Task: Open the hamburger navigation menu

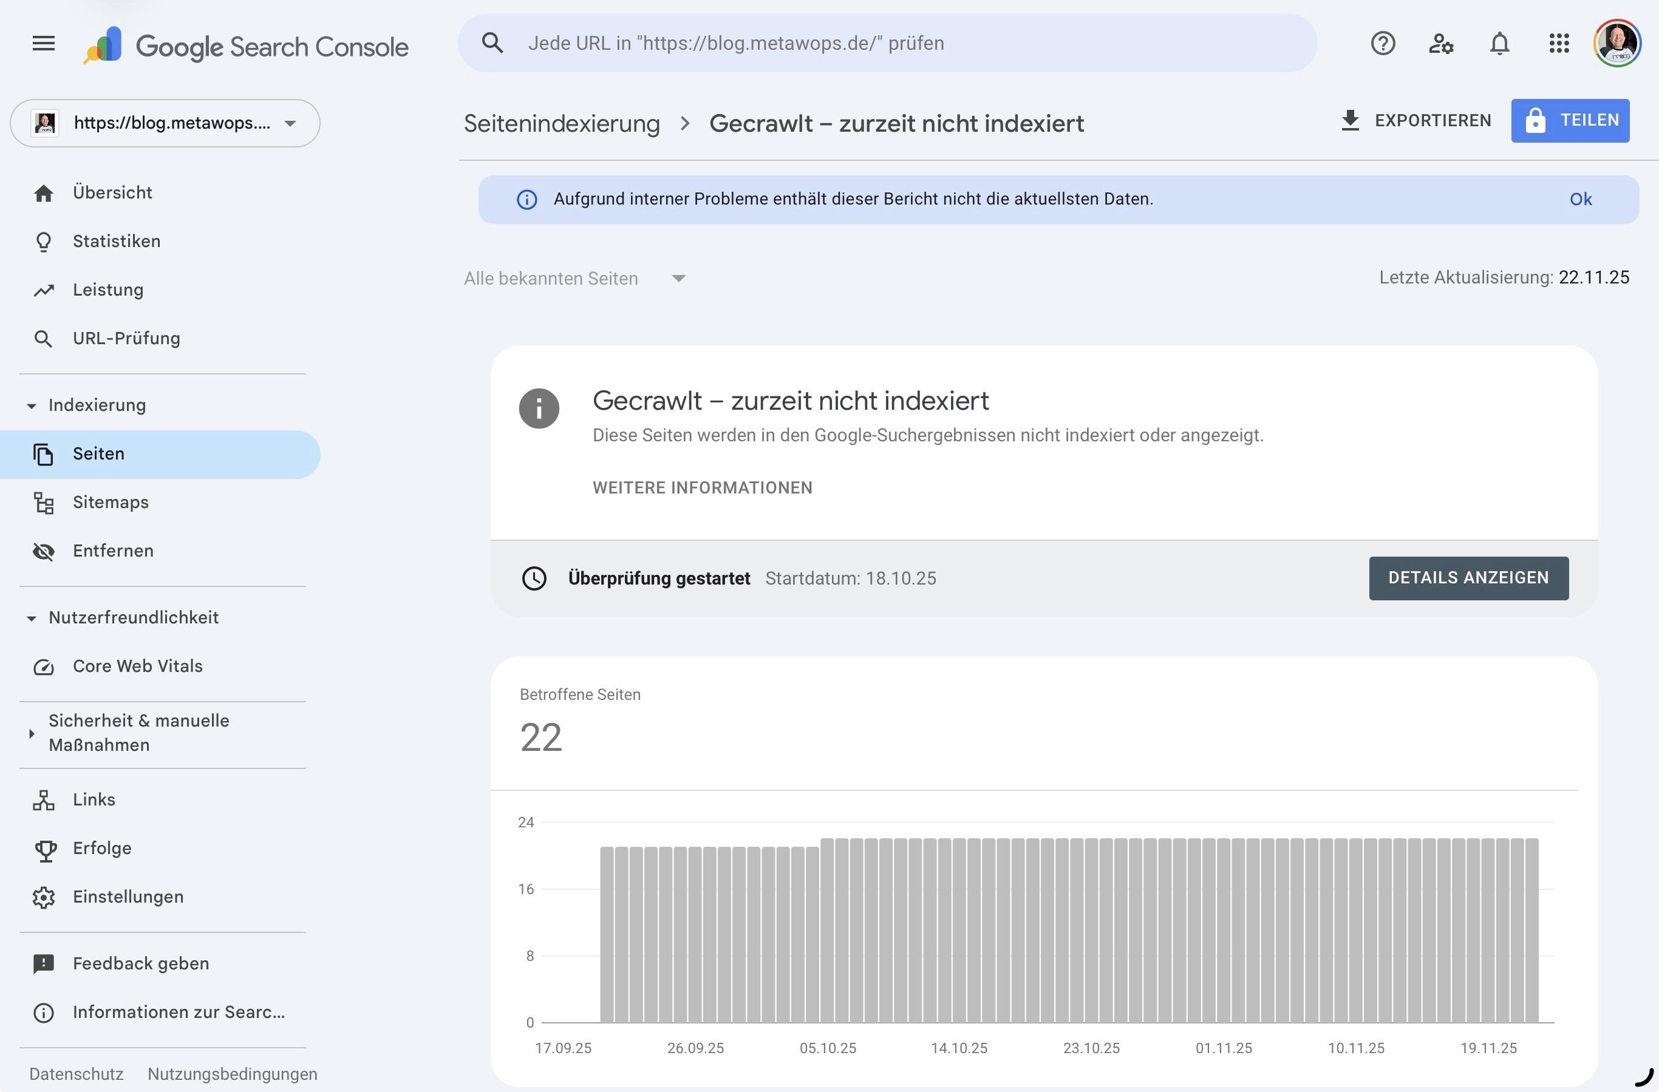Action: [43, 44]
